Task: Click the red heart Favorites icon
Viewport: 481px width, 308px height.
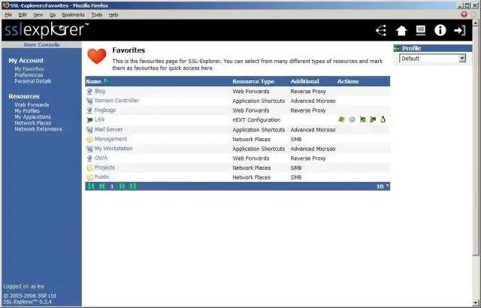Action: pyautogui.click(x=97, y=56)
